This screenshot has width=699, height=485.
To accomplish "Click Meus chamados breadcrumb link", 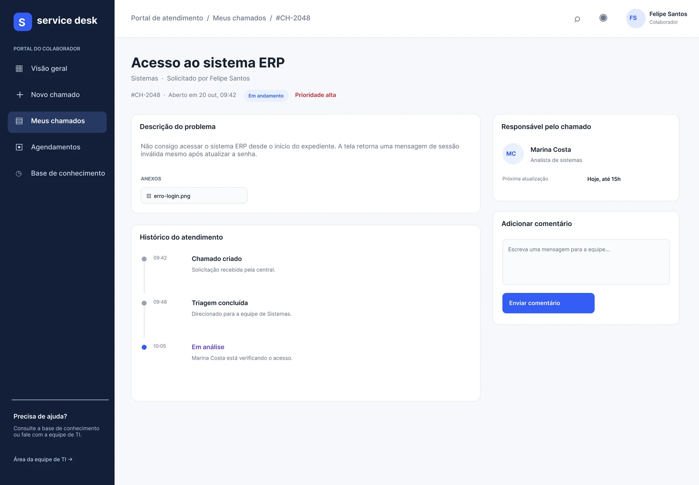I will (x=239, y=18).
